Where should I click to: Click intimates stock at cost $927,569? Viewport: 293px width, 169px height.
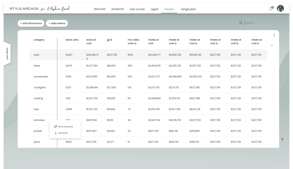pyautogui.click(x=91, y=120)
